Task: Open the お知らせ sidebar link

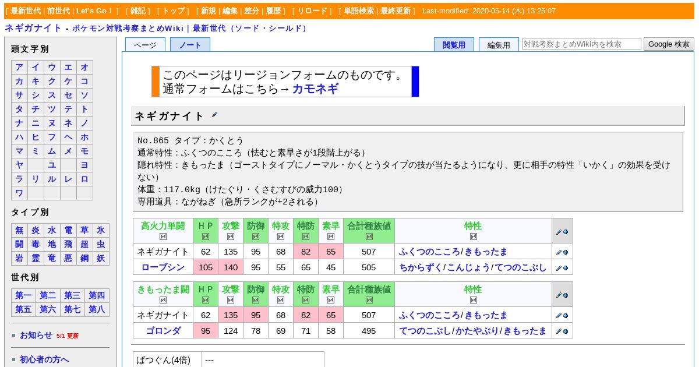Action: (36, 335)
